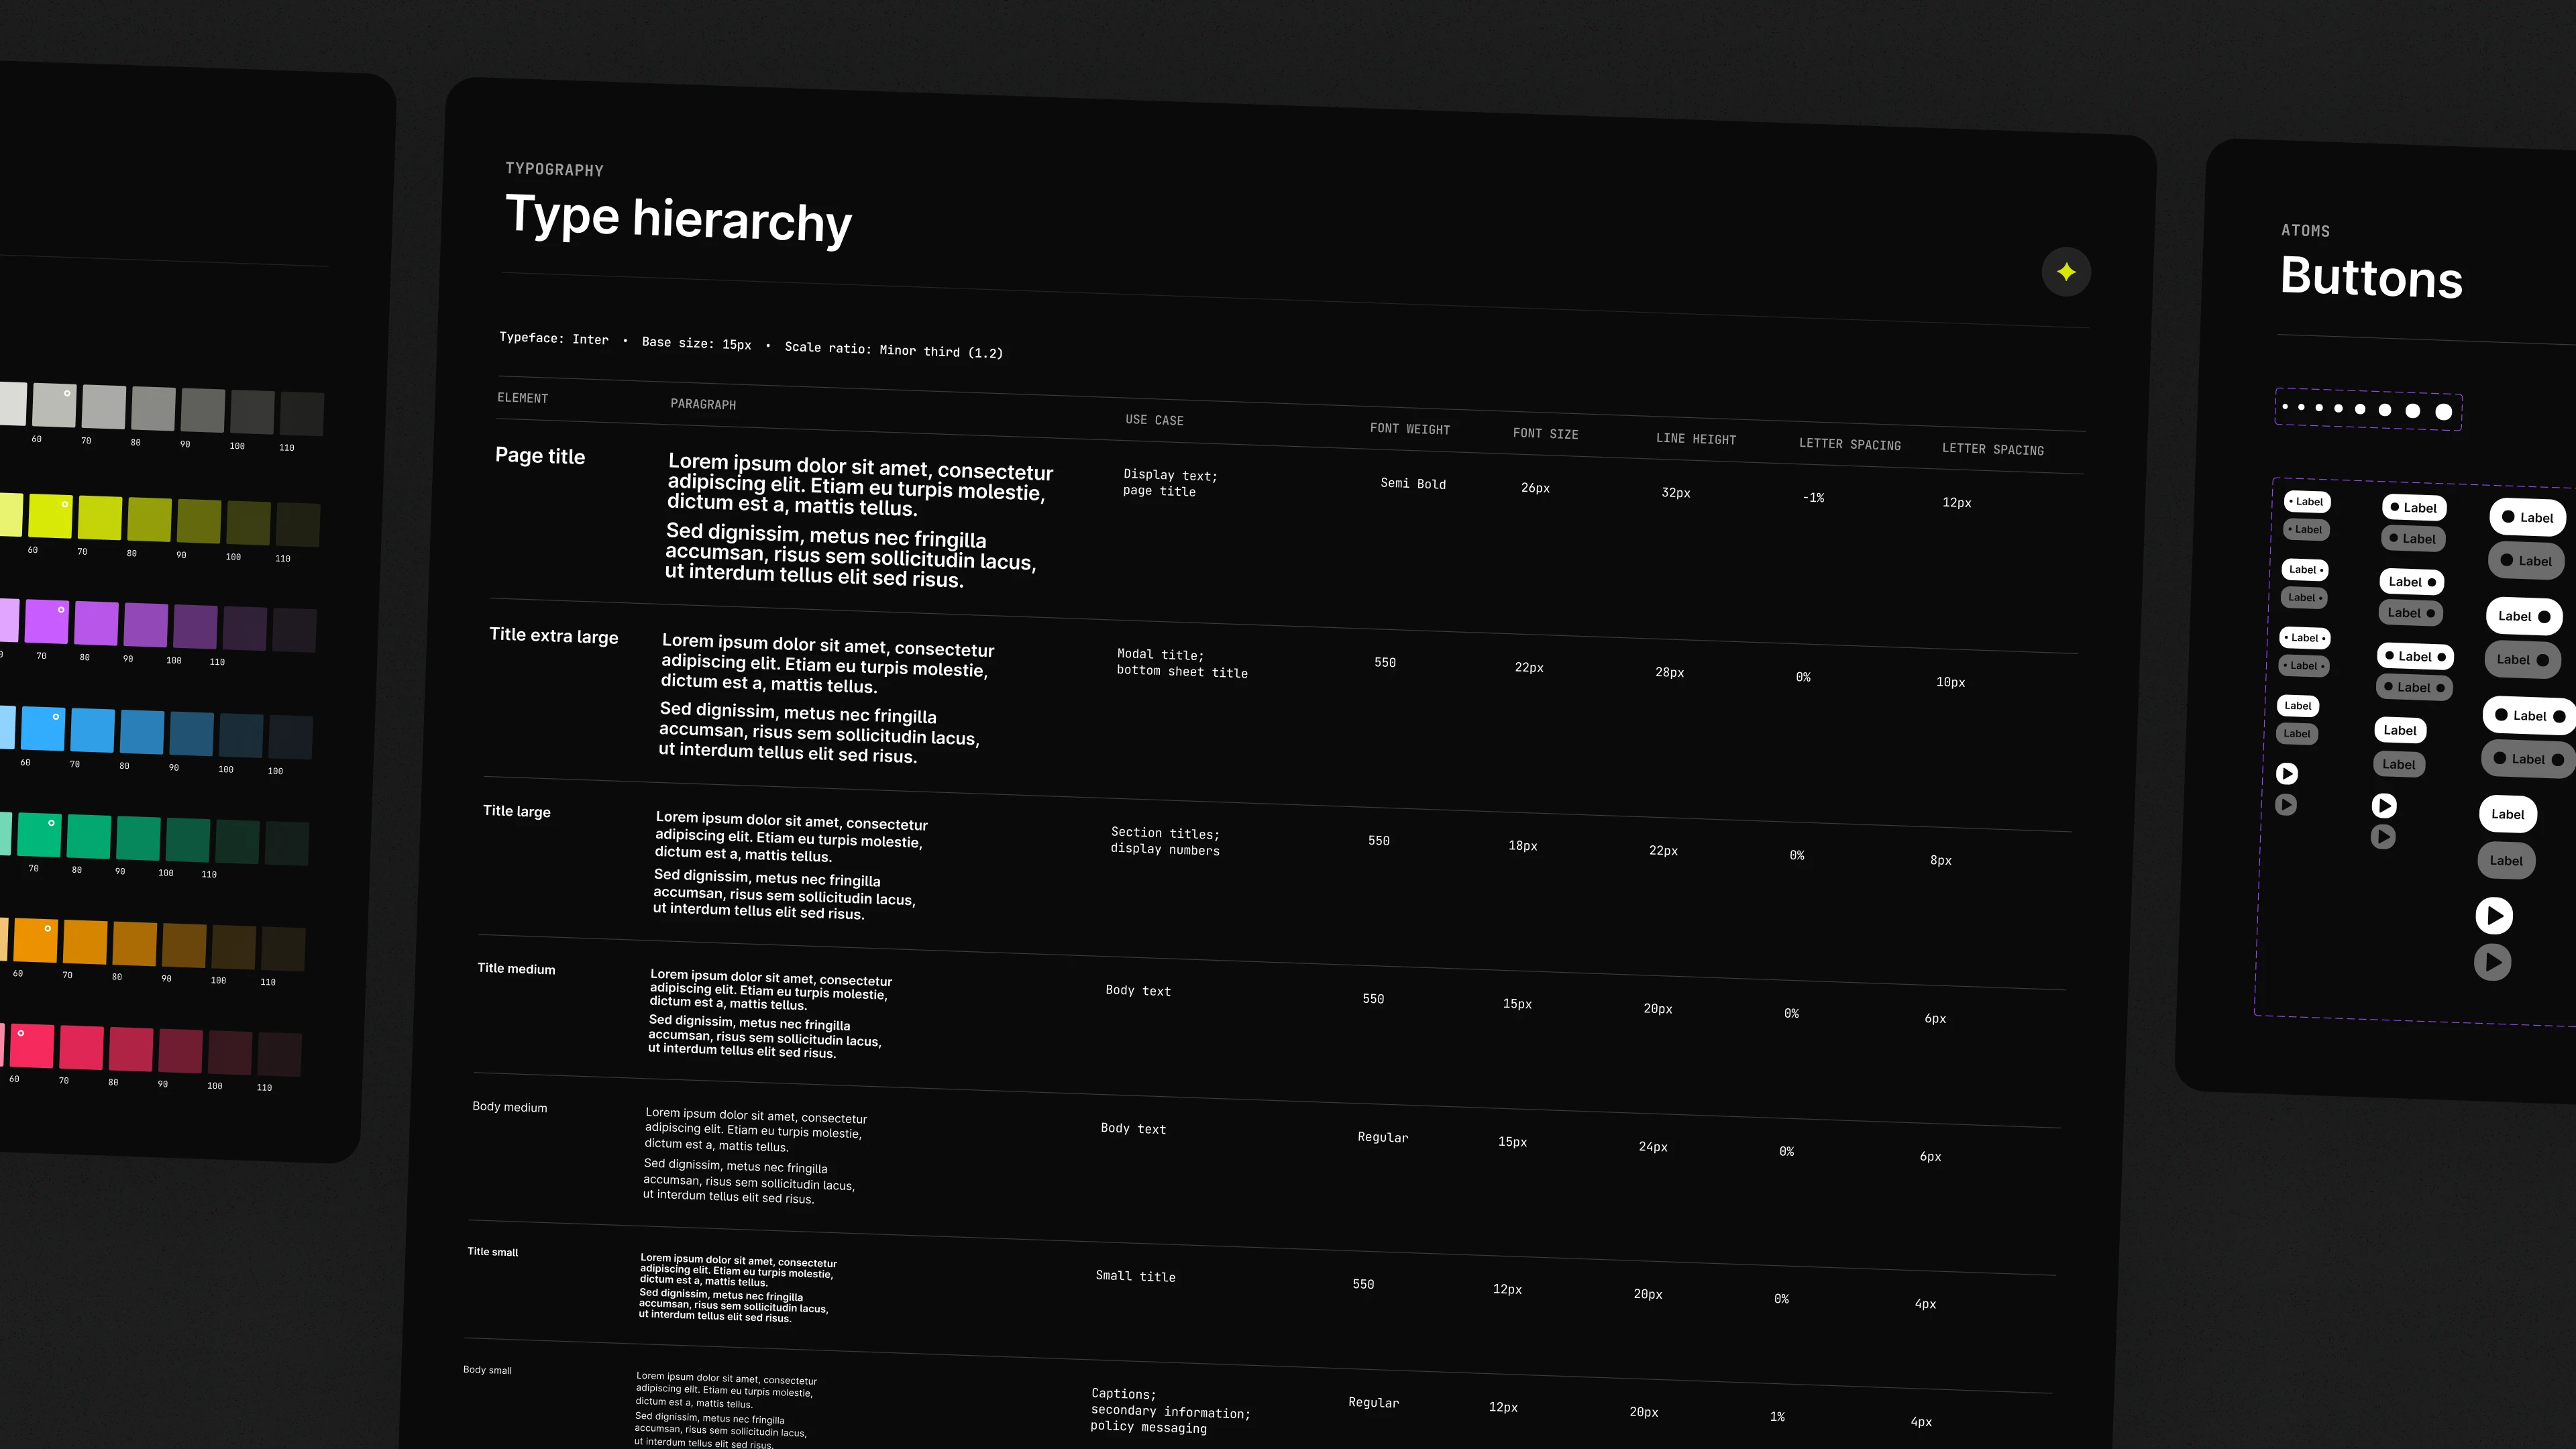Click the ELEMENT column header
Viewport: 2576px width, 1449px height.
click(522, 398)
